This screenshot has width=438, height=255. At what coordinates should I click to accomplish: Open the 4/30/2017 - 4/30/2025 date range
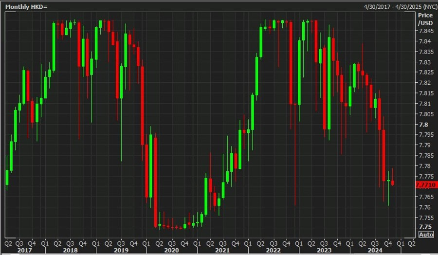coord(401,7)
